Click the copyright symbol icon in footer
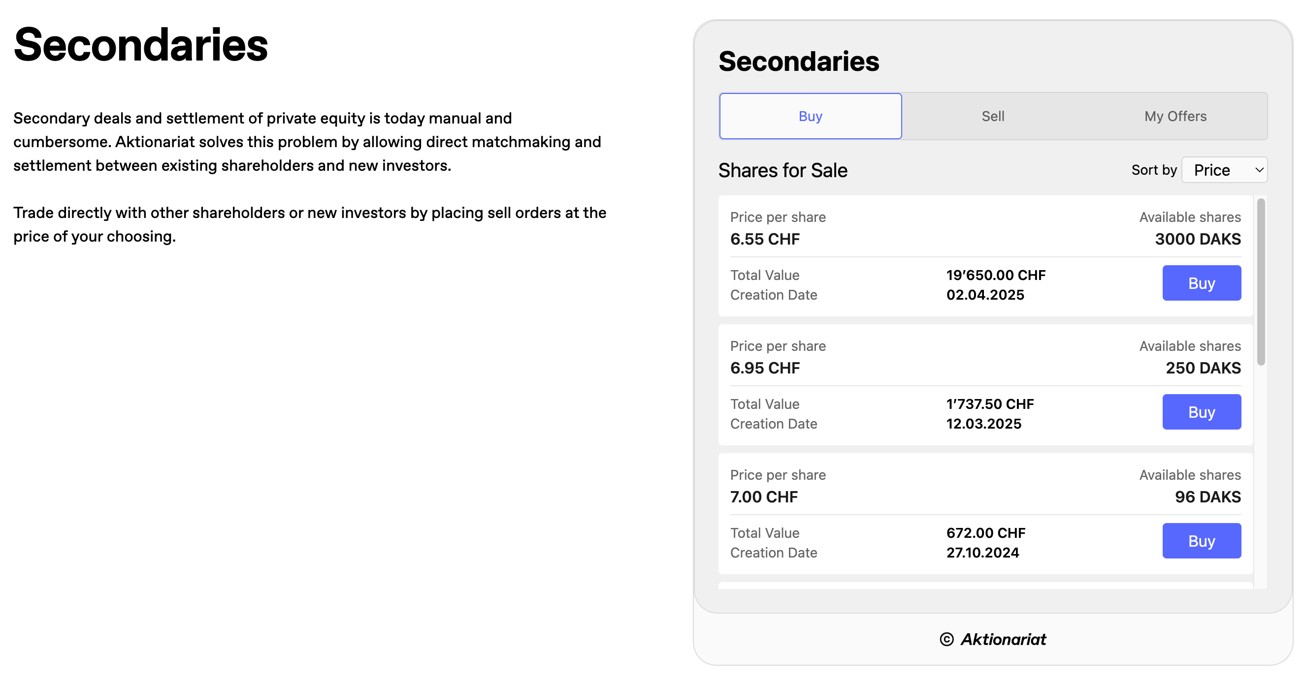This screenshot has height=681, width=1304. (946, 639)
